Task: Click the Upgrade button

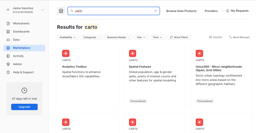Action: [24, 107]
